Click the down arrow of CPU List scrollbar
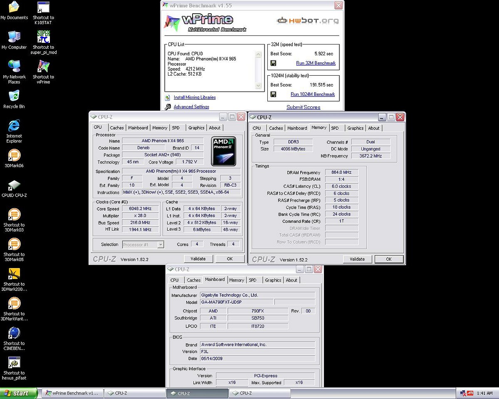The image size is (499, 399). point(258,86)
